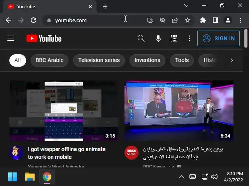Open YouTube search with magnifier icon
The width and height of the screenshot is (249, 186).
141,38
